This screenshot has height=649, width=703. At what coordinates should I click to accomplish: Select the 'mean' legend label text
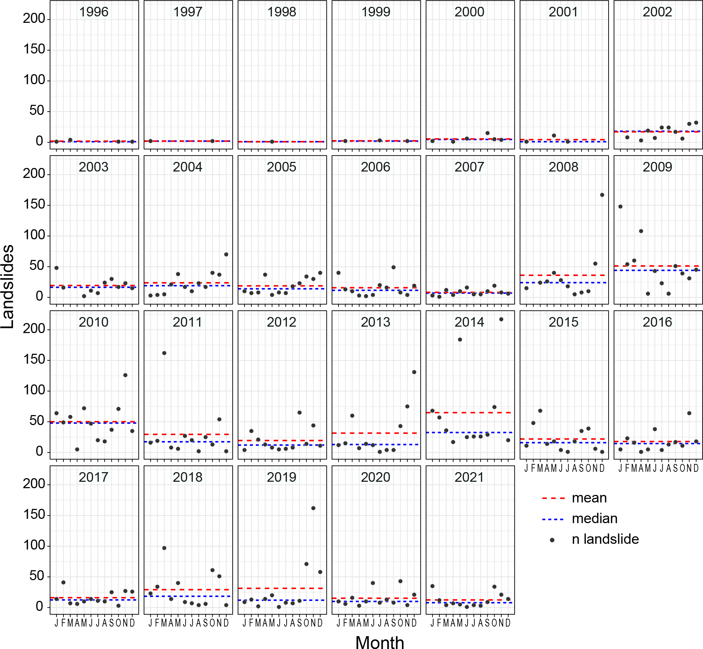click(589, 498)
